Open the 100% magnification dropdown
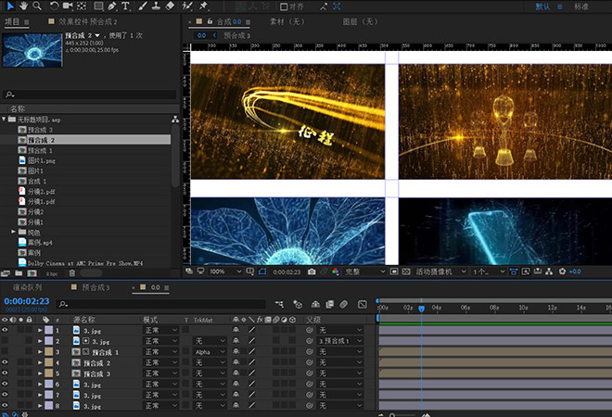This screenshot has height=417, width=612. [x=221, y=272]
